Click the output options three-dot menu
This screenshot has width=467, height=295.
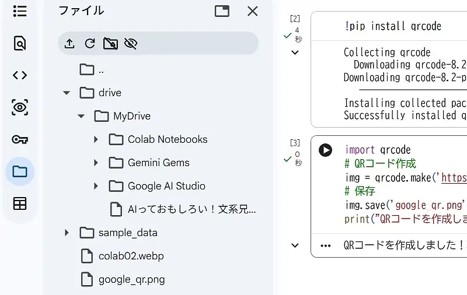point(326,245)
